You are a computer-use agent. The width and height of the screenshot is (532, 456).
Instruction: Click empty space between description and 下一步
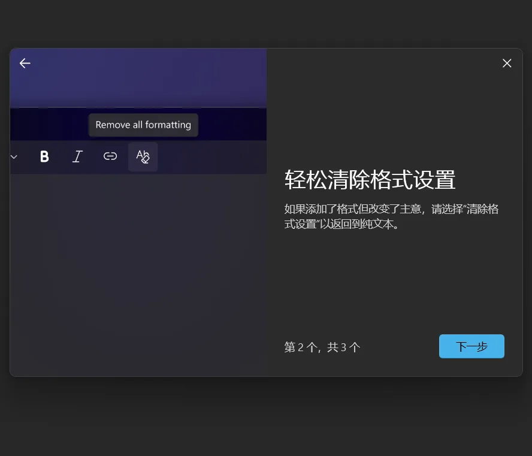coord(394,282)
